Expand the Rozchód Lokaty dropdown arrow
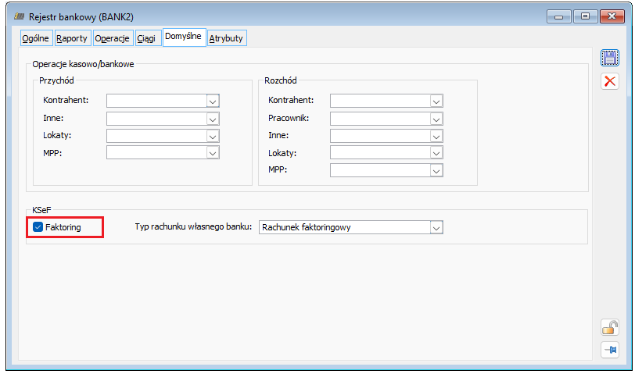This screenshot has height=374, width=635. coord(436,153)
